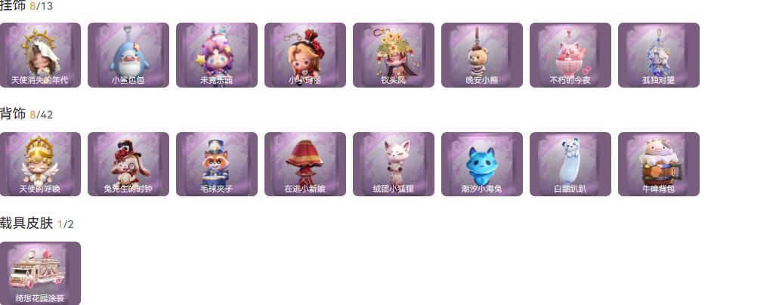Select the 钗头凤 pendant item

coord(394,55)
